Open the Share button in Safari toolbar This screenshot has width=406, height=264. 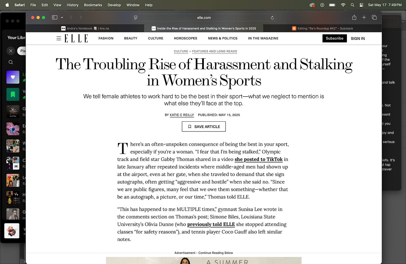[354, 17]
